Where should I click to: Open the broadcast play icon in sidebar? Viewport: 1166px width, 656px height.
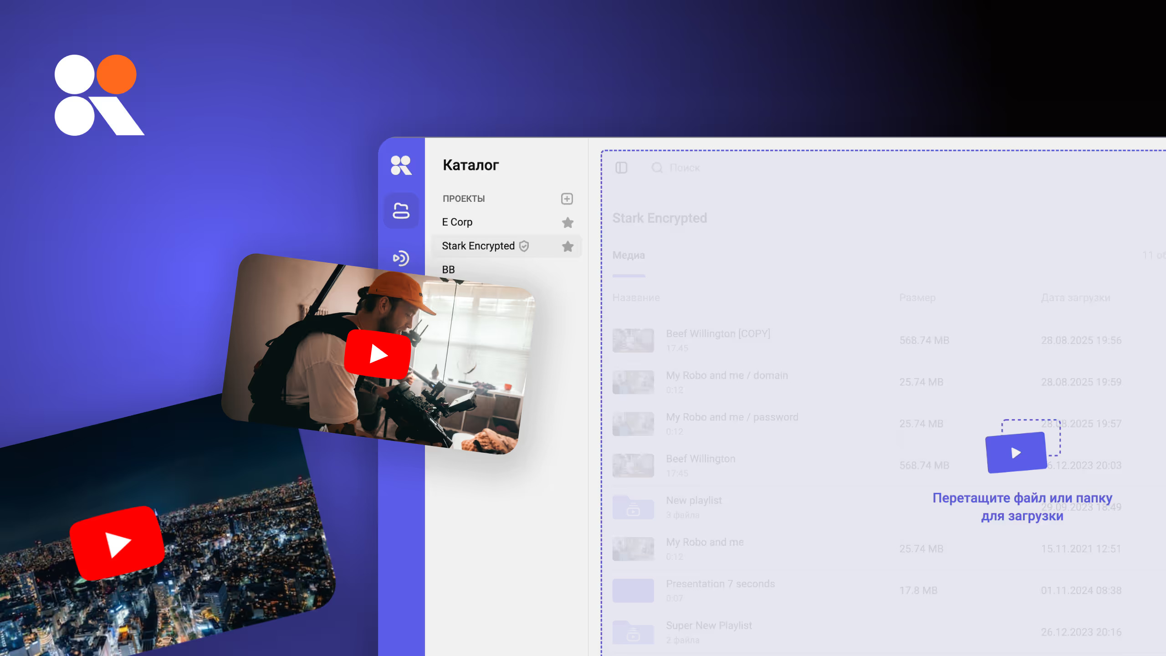point(401,258)
